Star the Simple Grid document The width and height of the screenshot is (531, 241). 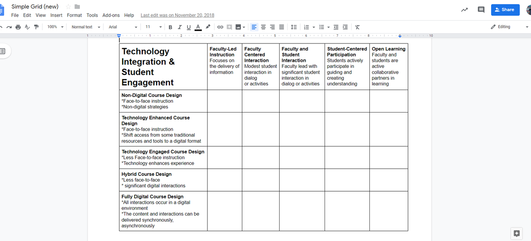69,7
